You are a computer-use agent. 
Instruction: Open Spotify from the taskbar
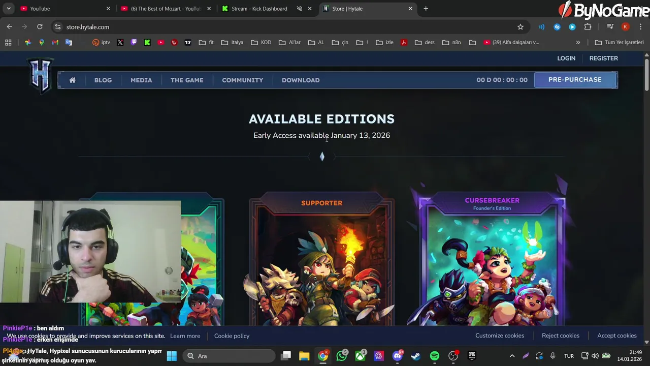pos(435,356)
